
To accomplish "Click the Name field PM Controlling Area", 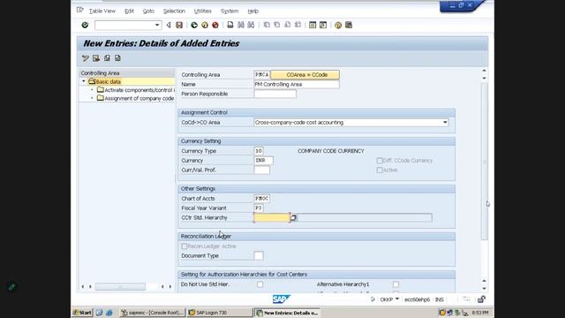I will click(297, 84).
